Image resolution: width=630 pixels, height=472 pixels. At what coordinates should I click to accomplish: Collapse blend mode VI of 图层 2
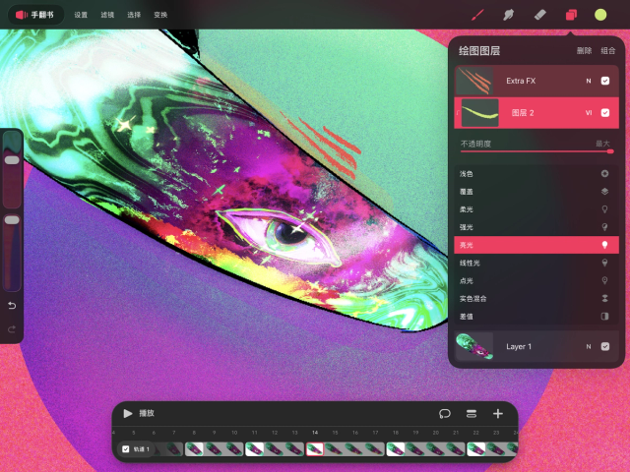pyautogui.click(x=589, y=113)
